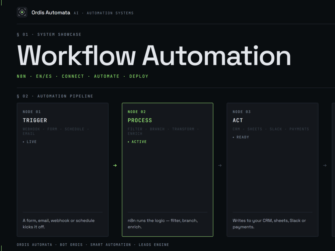Click the gray arrow after the Act card
Viewport: 335px width, 251px height.
tap(325, 165)
